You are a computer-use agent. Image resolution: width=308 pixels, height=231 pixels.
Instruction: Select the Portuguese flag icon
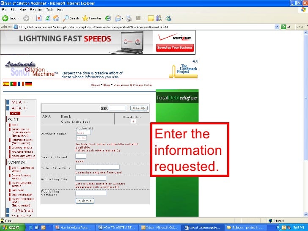point(14,84)
